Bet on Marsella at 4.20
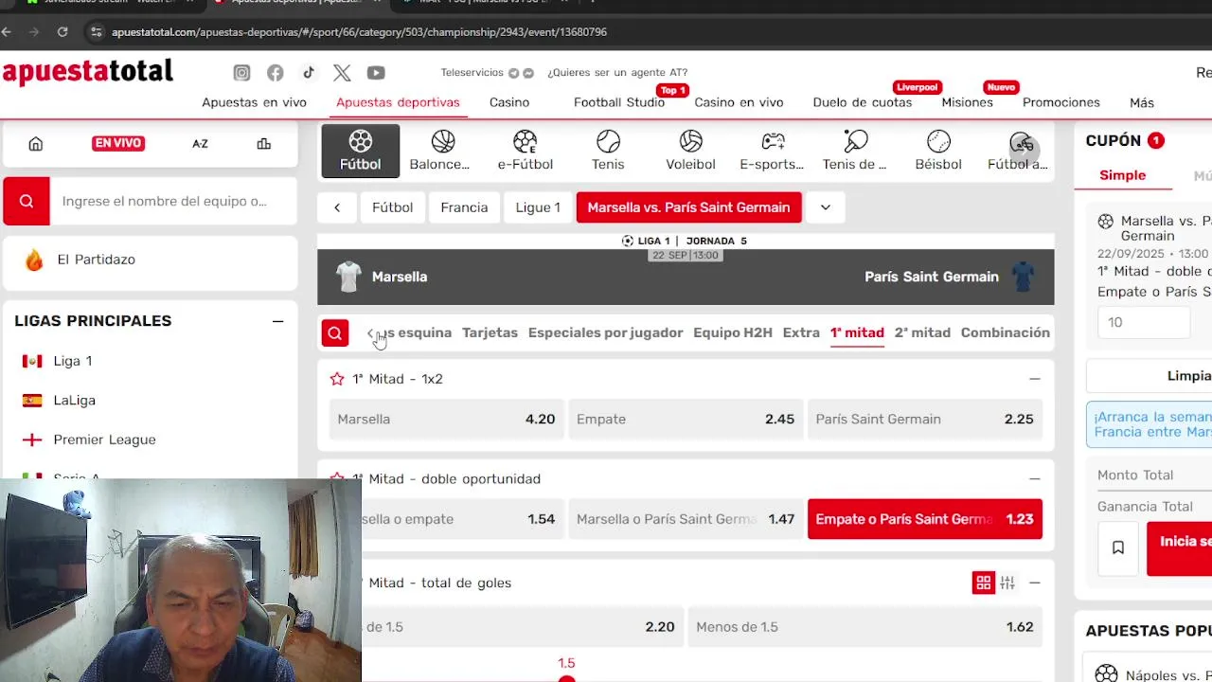The height and width of the screenshot is (682, 1212). 446,419
